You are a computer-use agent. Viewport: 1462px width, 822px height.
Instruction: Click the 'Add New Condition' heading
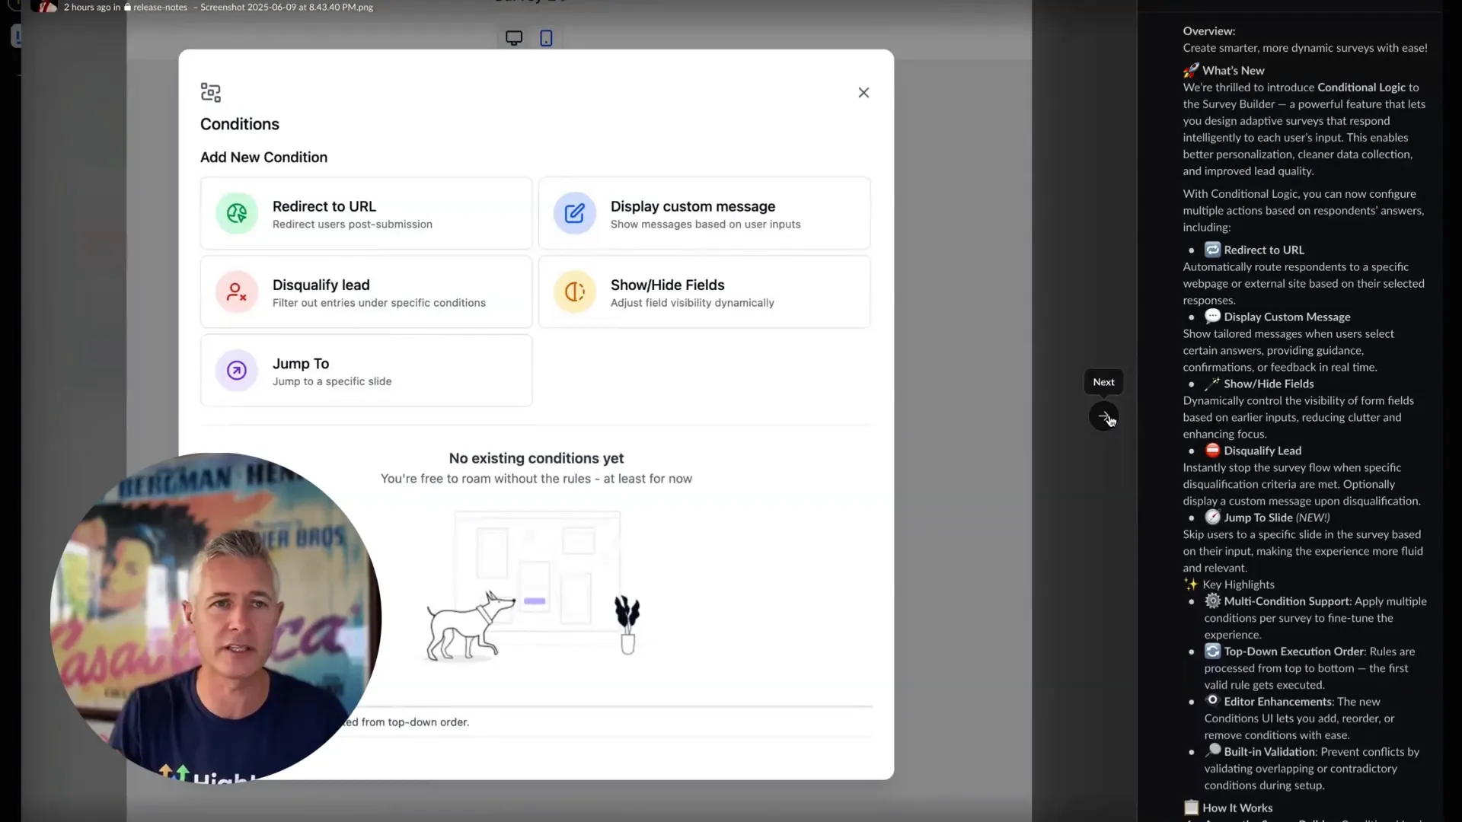[263, 158]
